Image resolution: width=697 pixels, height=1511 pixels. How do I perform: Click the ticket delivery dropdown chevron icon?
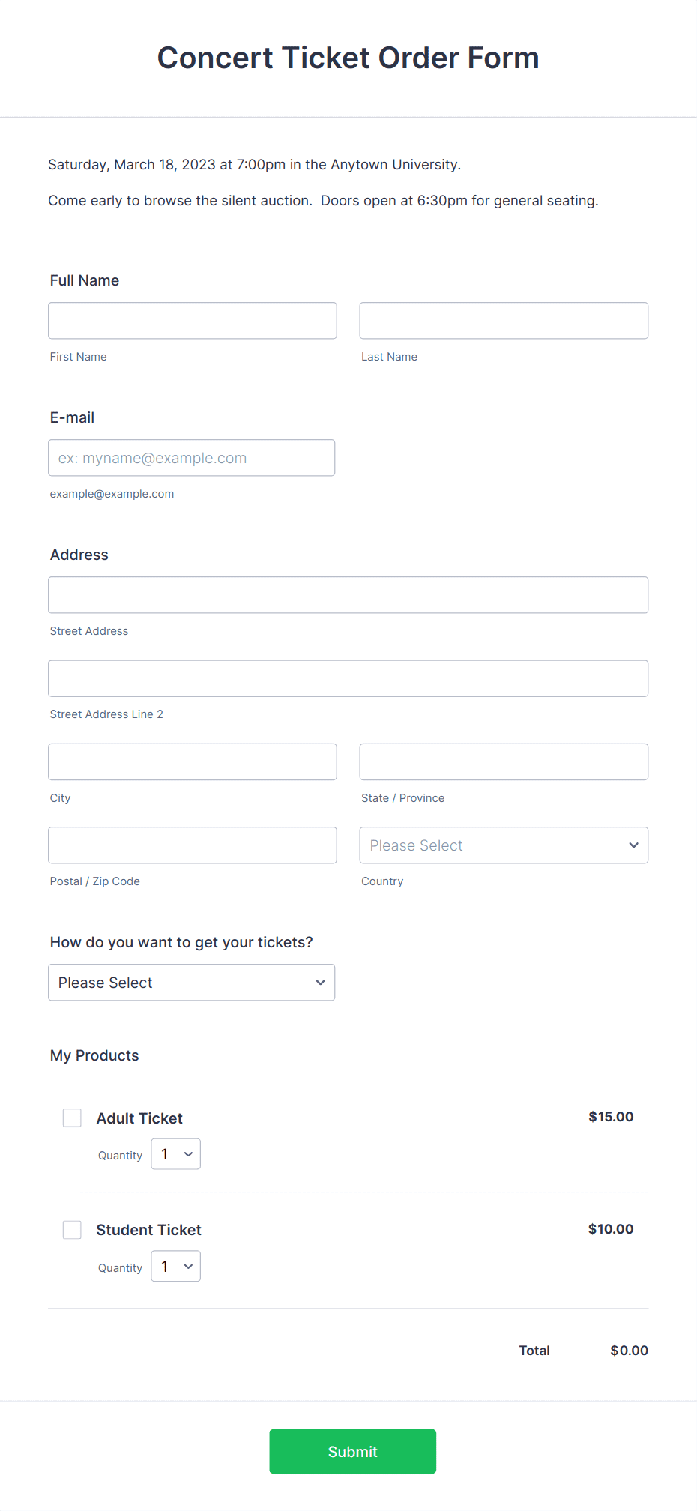pos(320,982)
